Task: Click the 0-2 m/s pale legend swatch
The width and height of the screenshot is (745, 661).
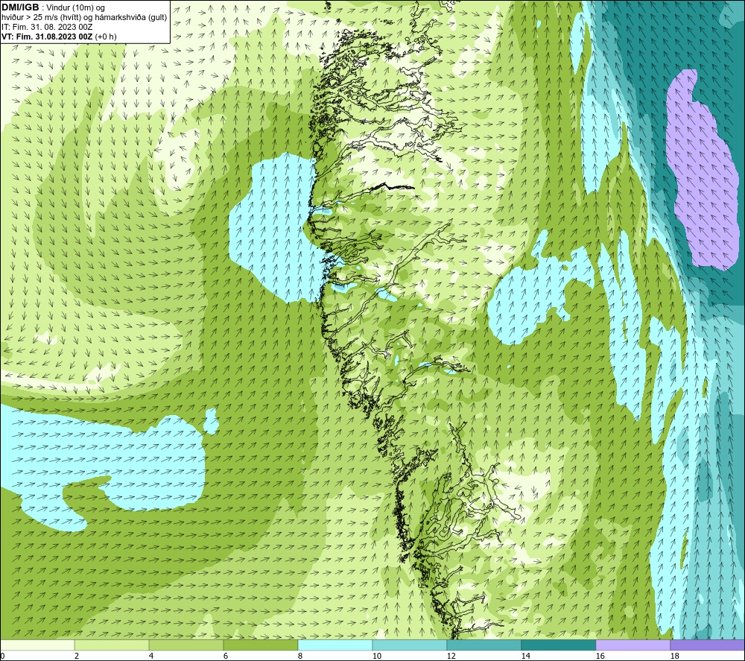Action: (37, 645)
